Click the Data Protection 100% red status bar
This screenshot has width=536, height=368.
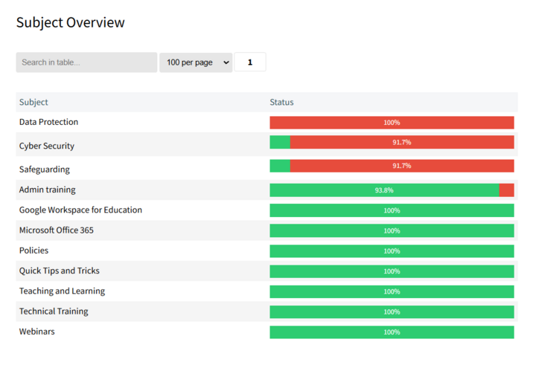pos(392,123)
